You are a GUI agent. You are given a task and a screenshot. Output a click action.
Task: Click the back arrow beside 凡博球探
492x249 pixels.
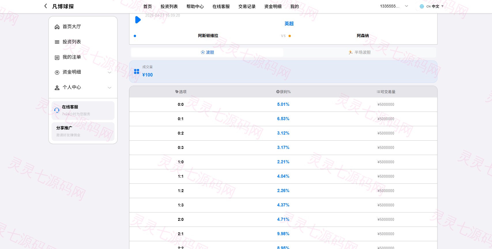(x=46, y=6)
